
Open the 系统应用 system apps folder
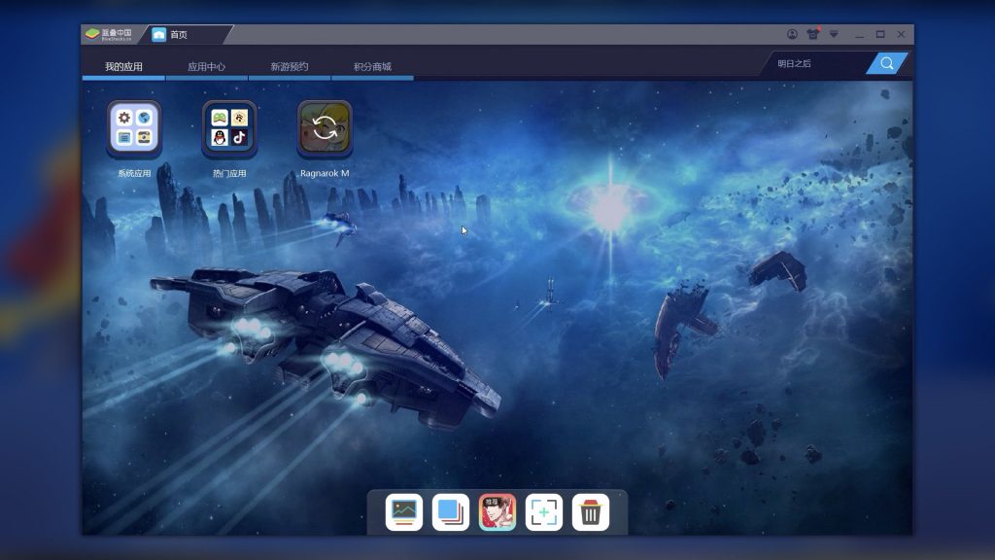(134, 128)
